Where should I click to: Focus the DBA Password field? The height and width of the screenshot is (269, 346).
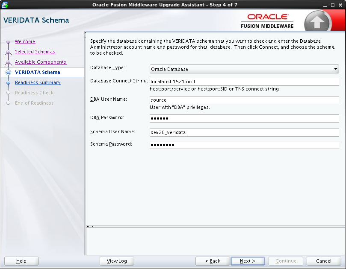[x=244, y=118]
